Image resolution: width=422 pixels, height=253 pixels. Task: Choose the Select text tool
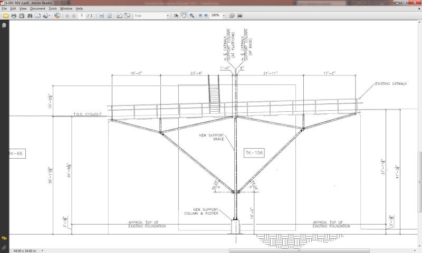coord(176,16)
